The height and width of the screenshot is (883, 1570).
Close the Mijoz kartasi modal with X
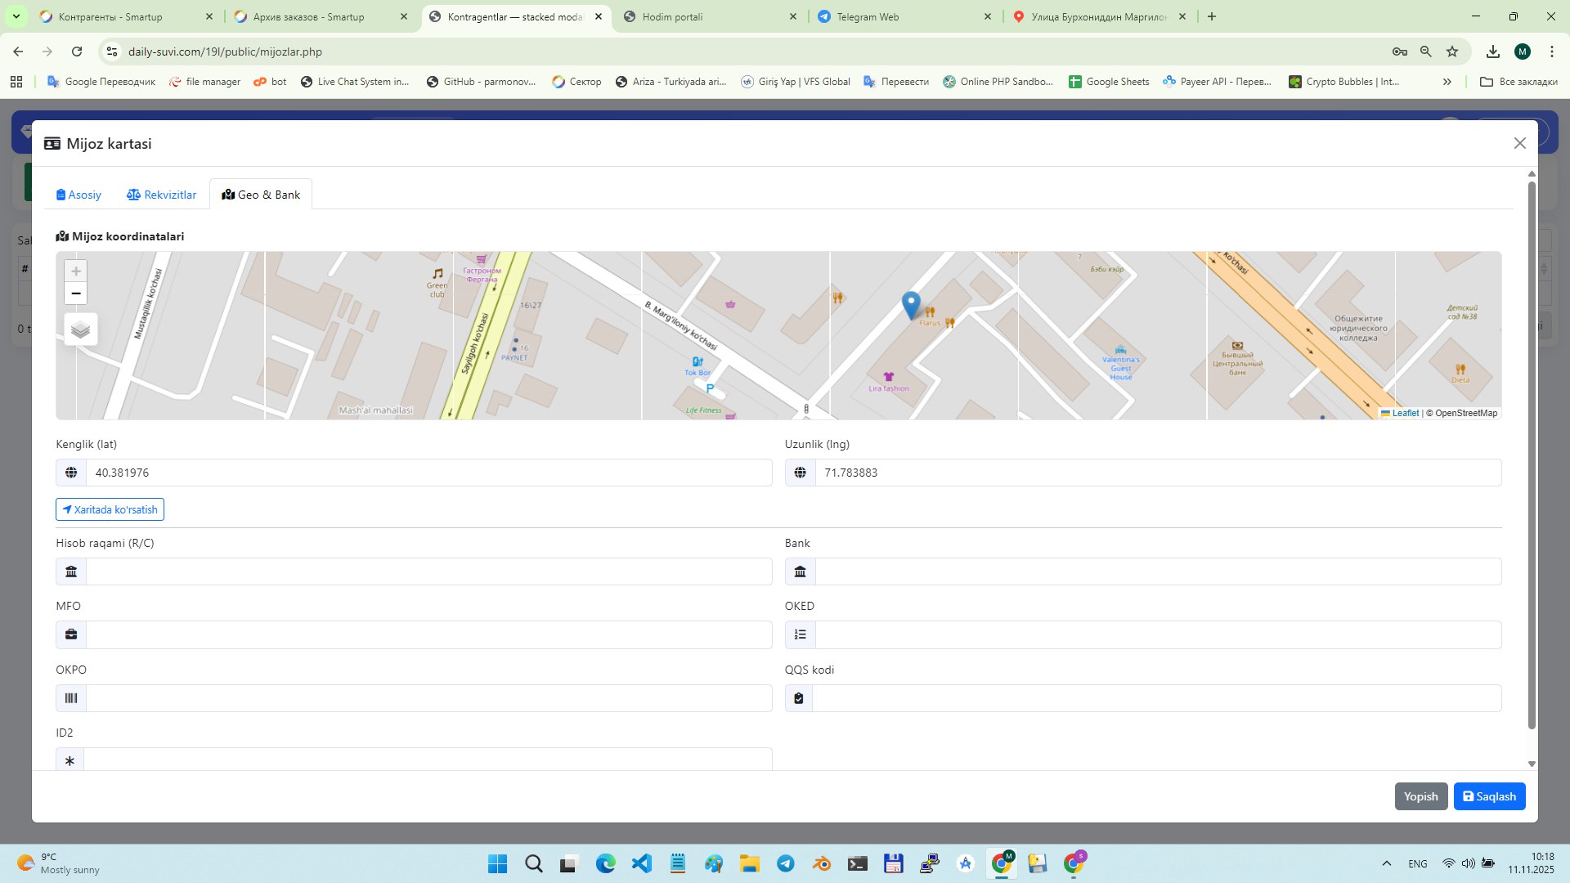[1519, 143]
